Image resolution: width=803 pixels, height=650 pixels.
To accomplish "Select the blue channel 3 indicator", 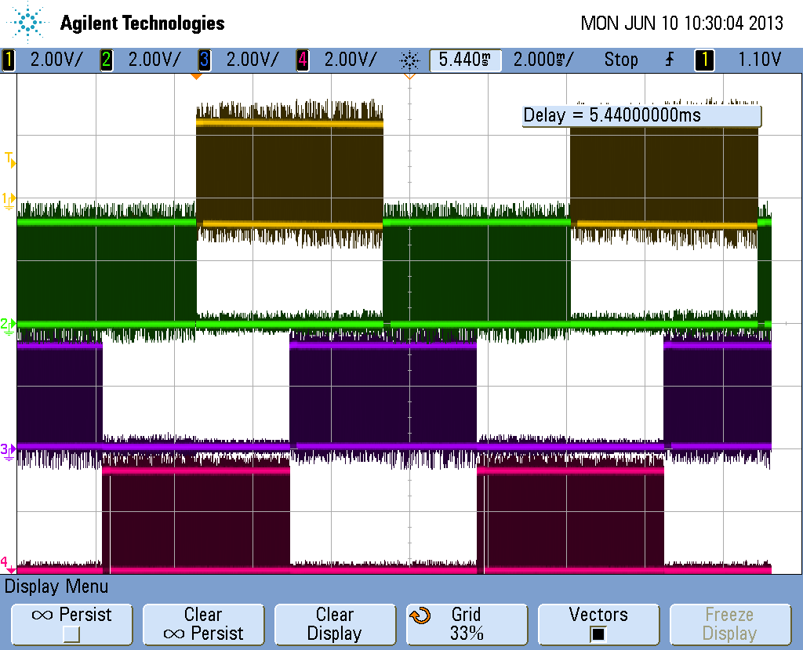I will pyautogui.click(x=205, y=60).
